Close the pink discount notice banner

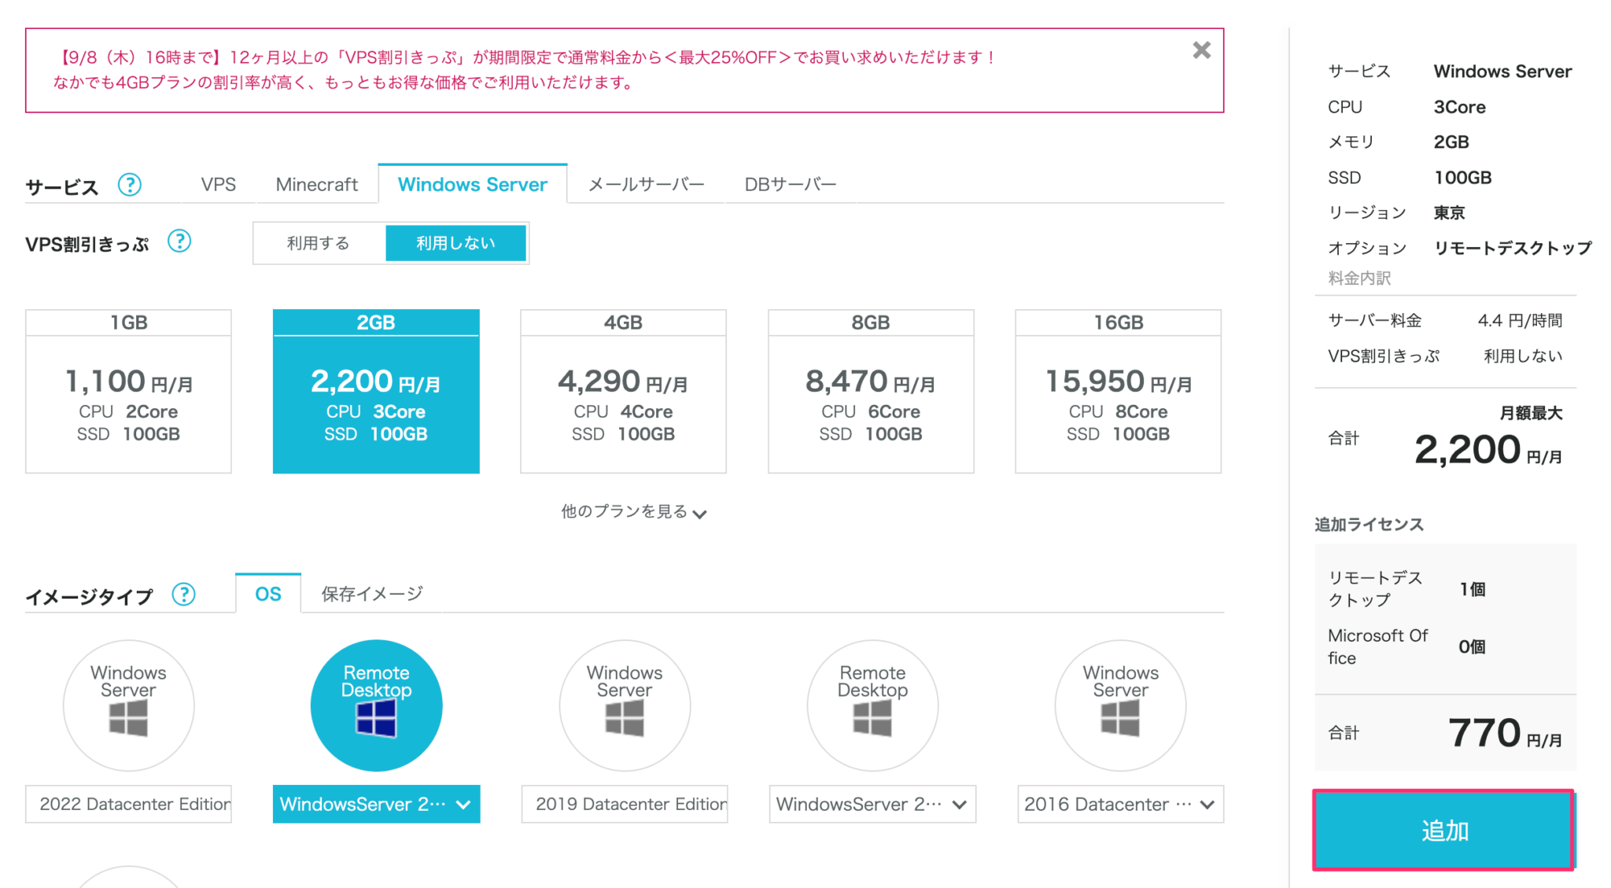[1201, 50]
